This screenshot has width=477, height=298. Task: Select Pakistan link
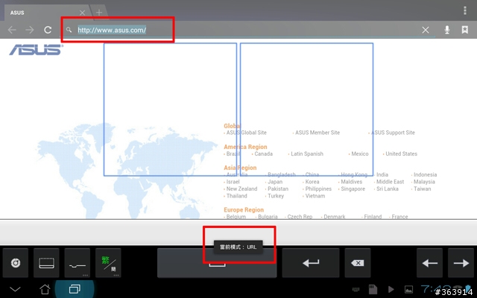(x=278, y=188)
